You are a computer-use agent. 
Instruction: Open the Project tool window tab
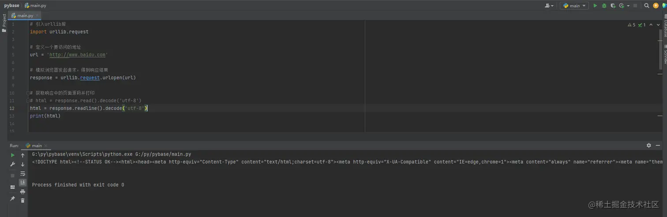(x=4, y=23)
